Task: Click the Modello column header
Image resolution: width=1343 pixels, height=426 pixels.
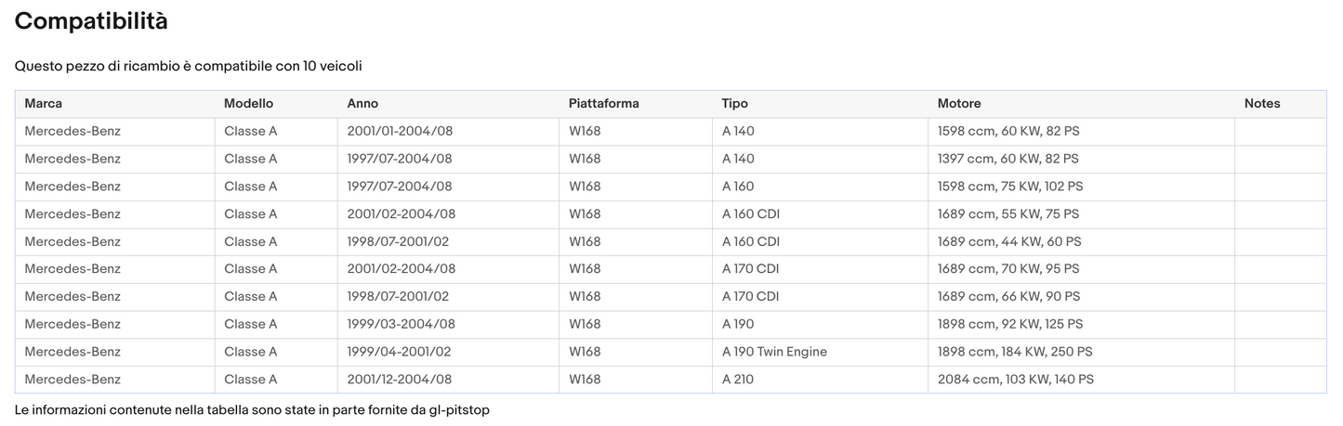Action: point(248,104)
